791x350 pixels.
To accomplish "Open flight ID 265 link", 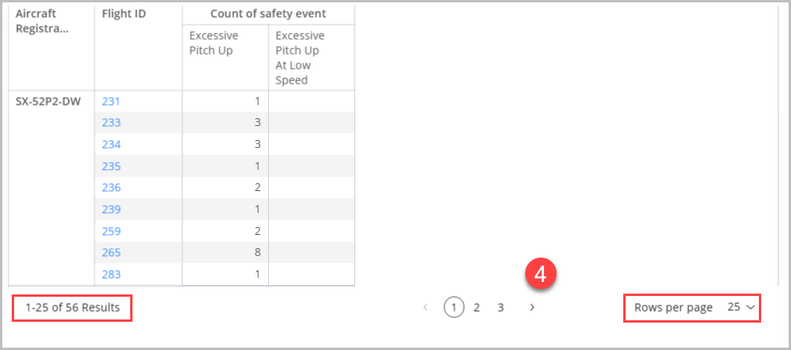I will [x=111, y=253].
